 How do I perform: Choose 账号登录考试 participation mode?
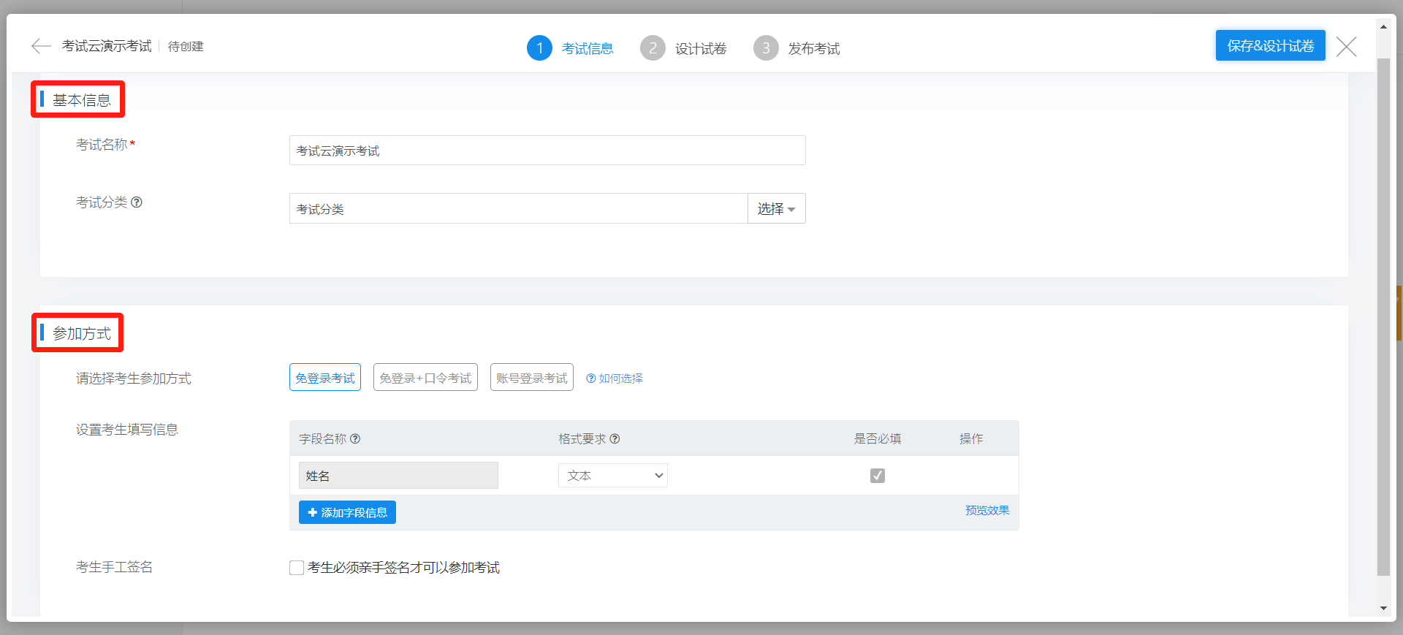pos(531,378)
